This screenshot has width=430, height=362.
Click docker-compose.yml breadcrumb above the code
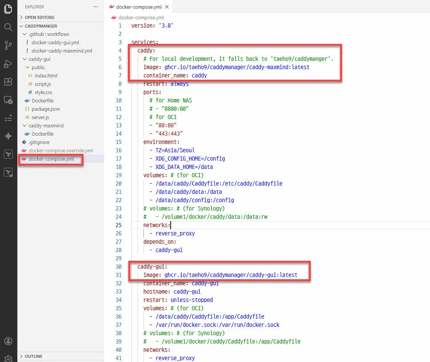click(x=141, y=17)
